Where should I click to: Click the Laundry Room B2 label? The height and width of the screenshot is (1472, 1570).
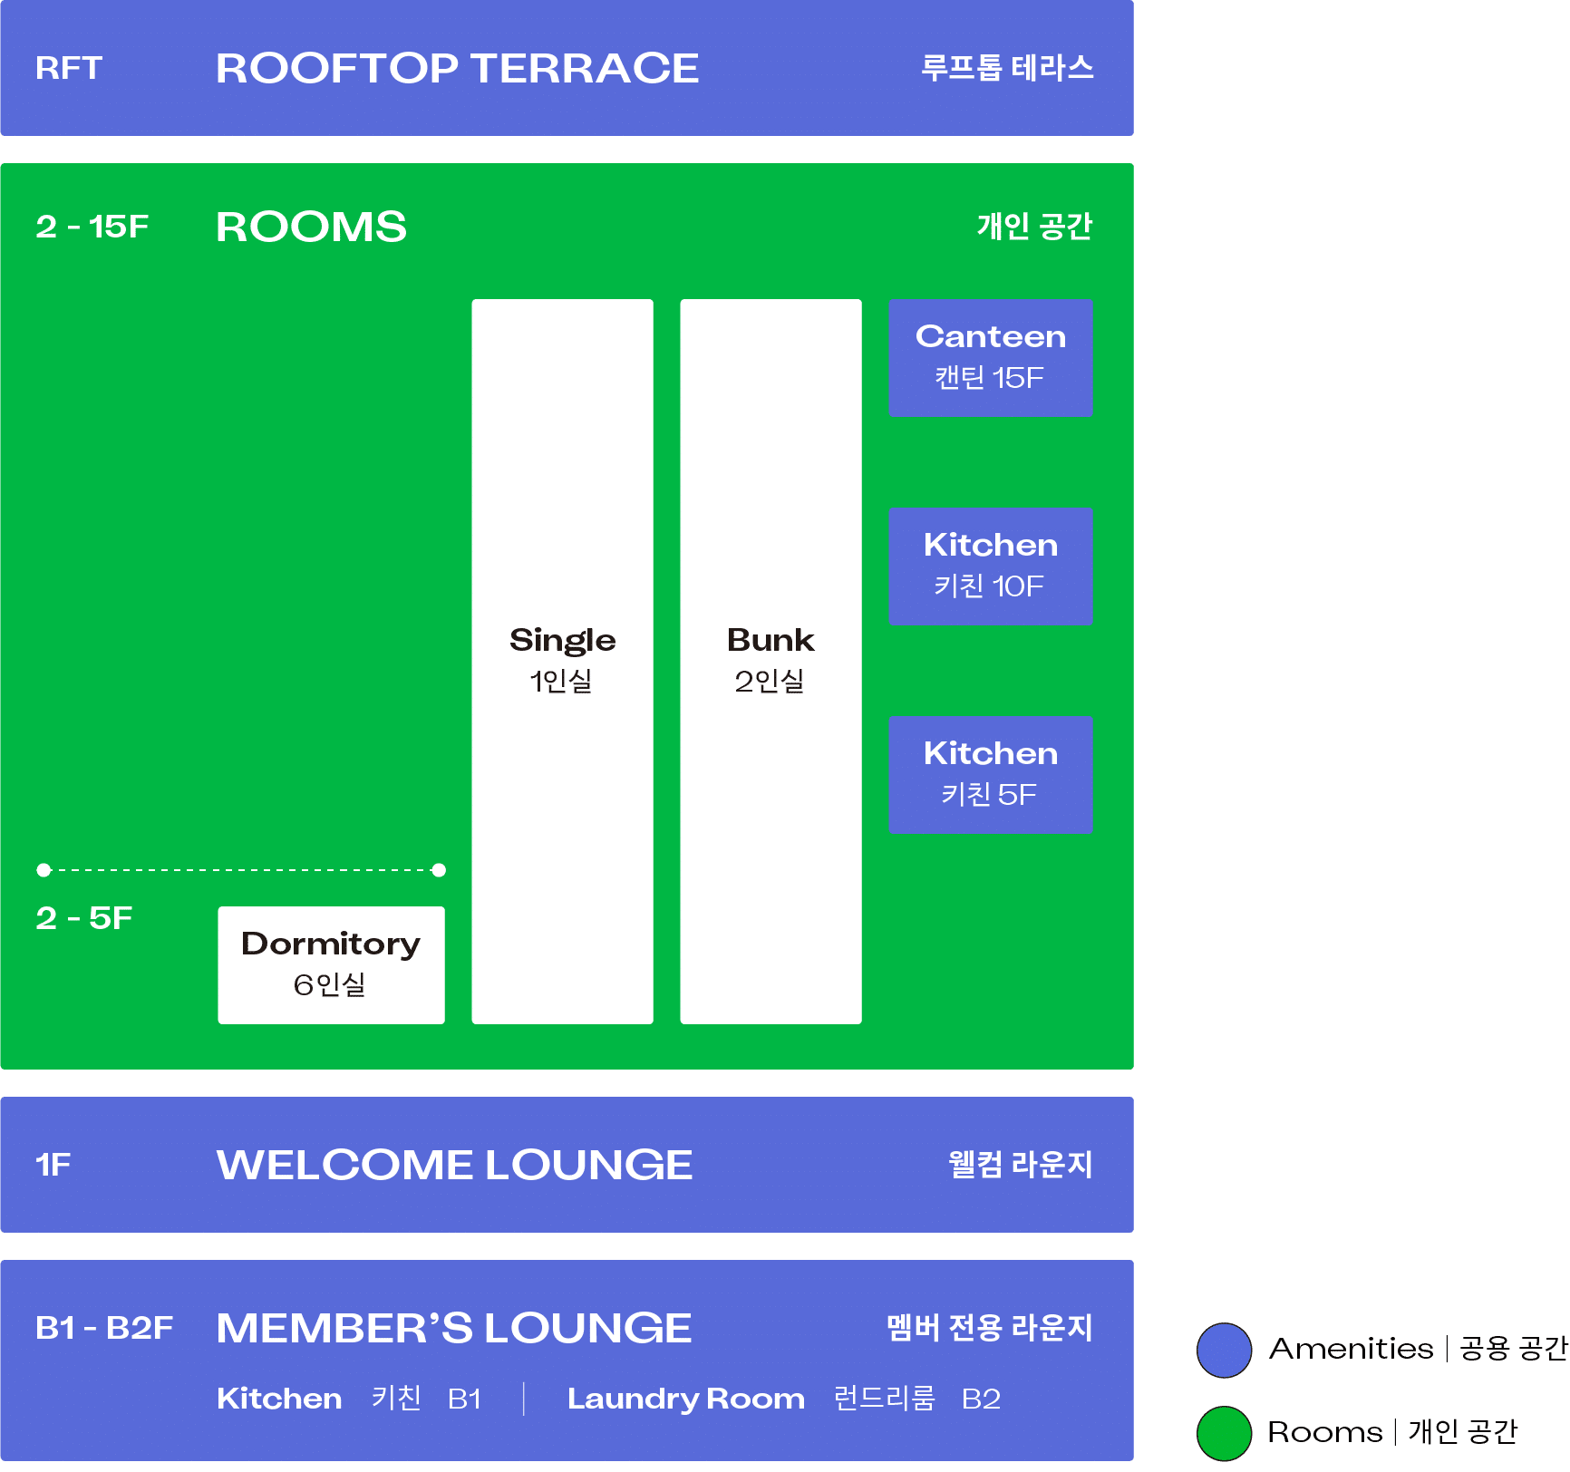pos(783,1399)
